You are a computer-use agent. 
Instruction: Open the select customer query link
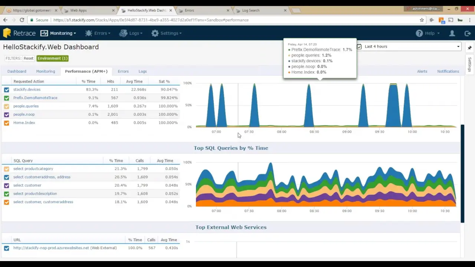click(27, 185)
